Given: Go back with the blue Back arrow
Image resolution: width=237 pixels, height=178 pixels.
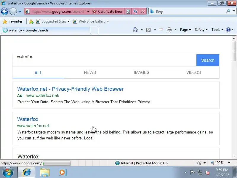Looking at the screenshot, I should pos(4,12).
